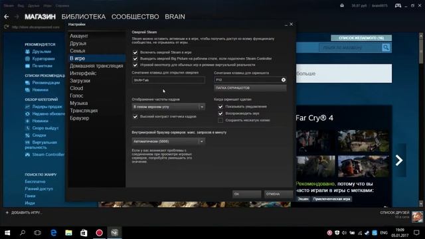The height and width of the screenshot is (239, 425).
Task: Open File Explorer from the taskbar
Action: [68, 232]
